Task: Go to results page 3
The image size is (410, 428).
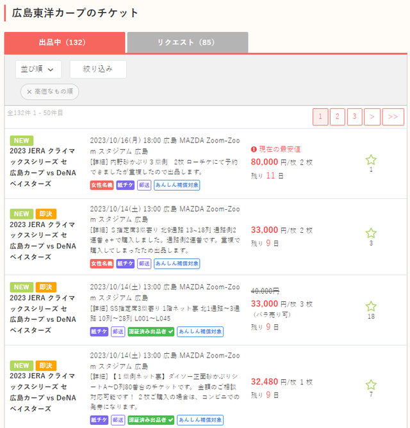Action: [354, 117]
